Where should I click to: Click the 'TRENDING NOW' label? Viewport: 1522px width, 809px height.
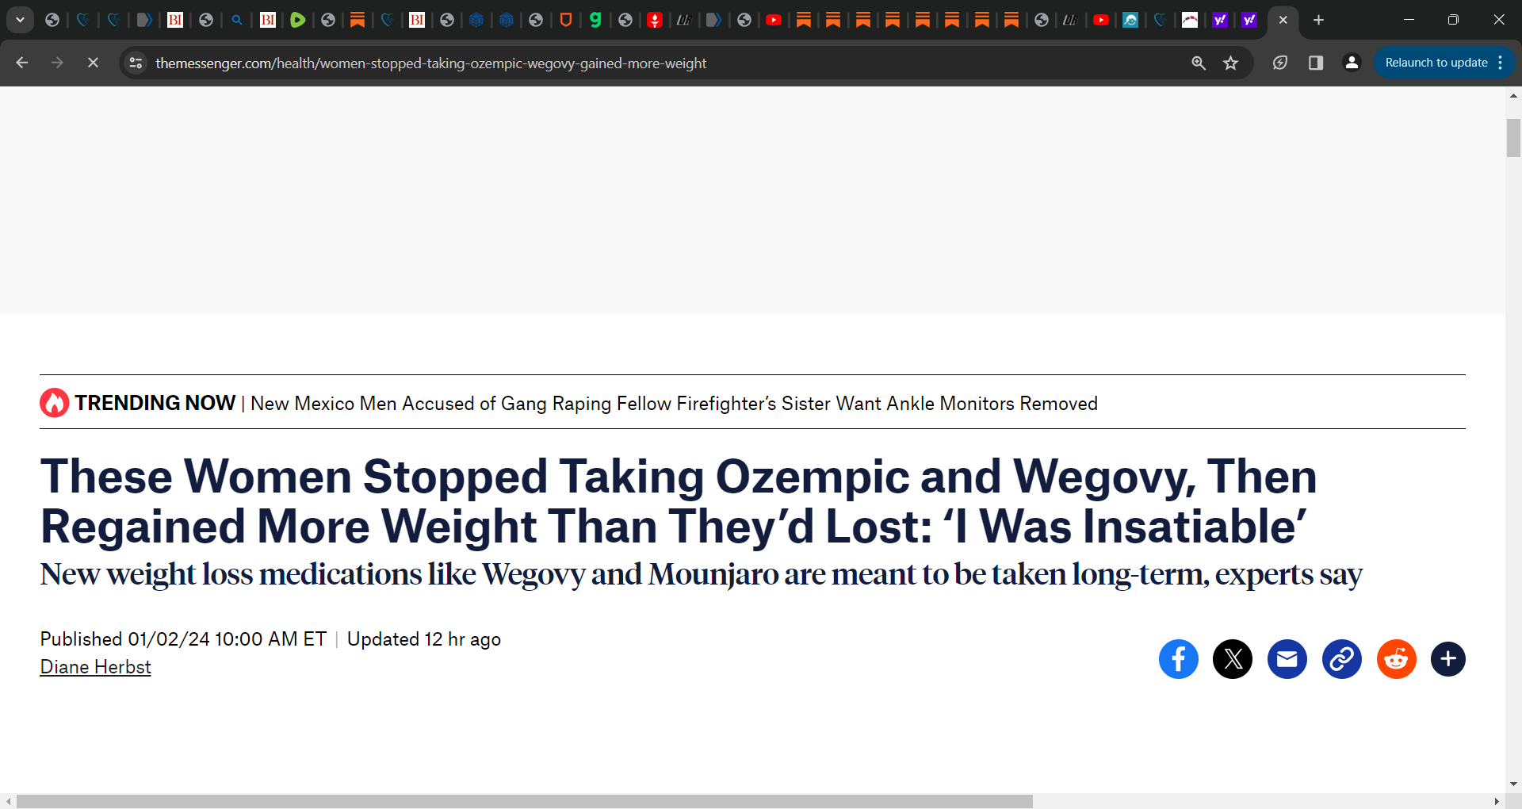click(x=155, y=403)
